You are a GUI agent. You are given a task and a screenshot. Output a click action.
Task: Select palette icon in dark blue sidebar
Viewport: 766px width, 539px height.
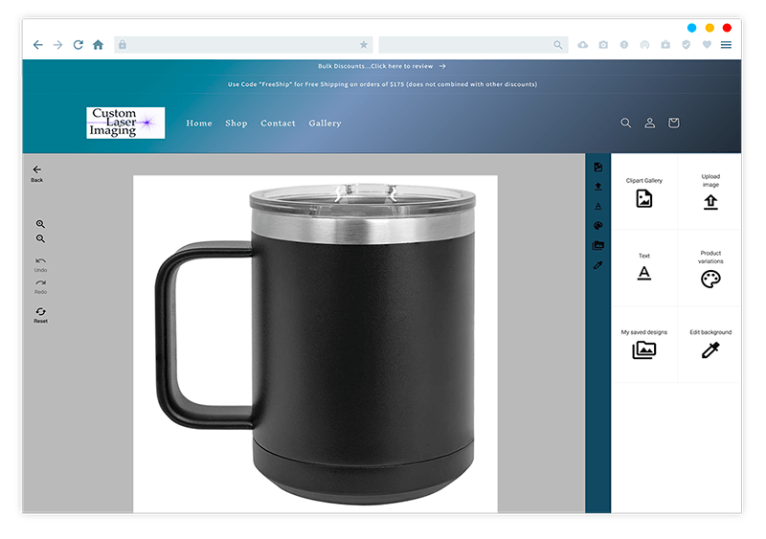click(597, 226)
